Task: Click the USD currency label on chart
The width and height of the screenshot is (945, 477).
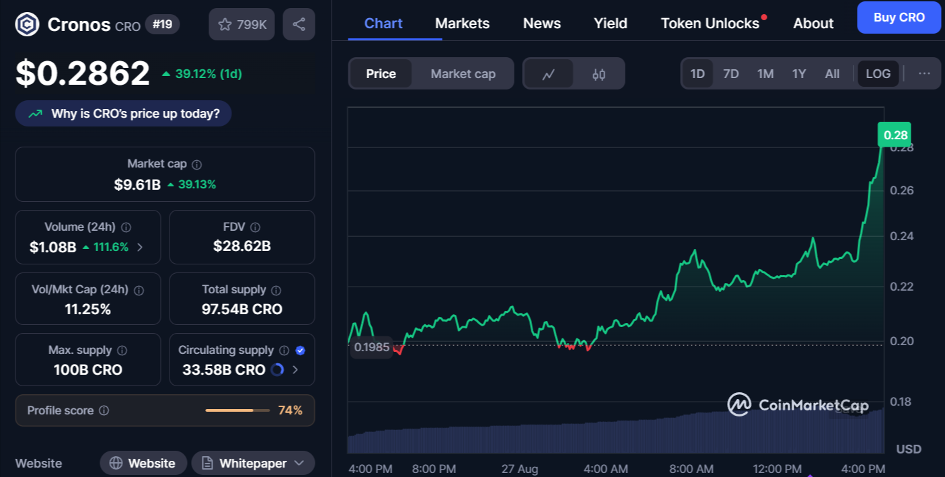Action: pyautogui.click(x=909, y=449)
